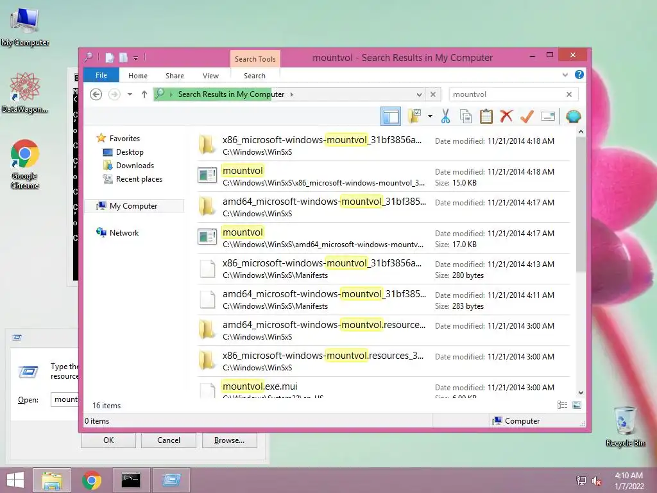Click OK in the Run dialog

coord(108,440)
